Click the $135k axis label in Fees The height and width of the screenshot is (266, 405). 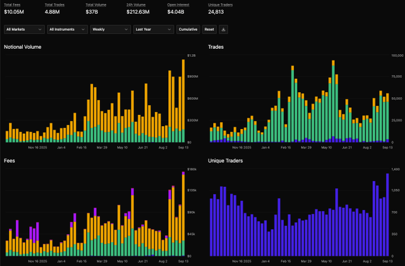pyautogui.click(x=192, y=190)
